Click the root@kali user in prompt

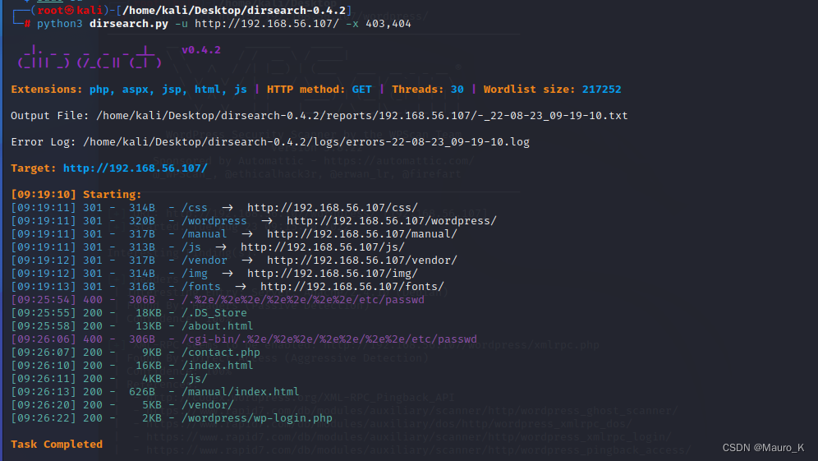point(70,11)
